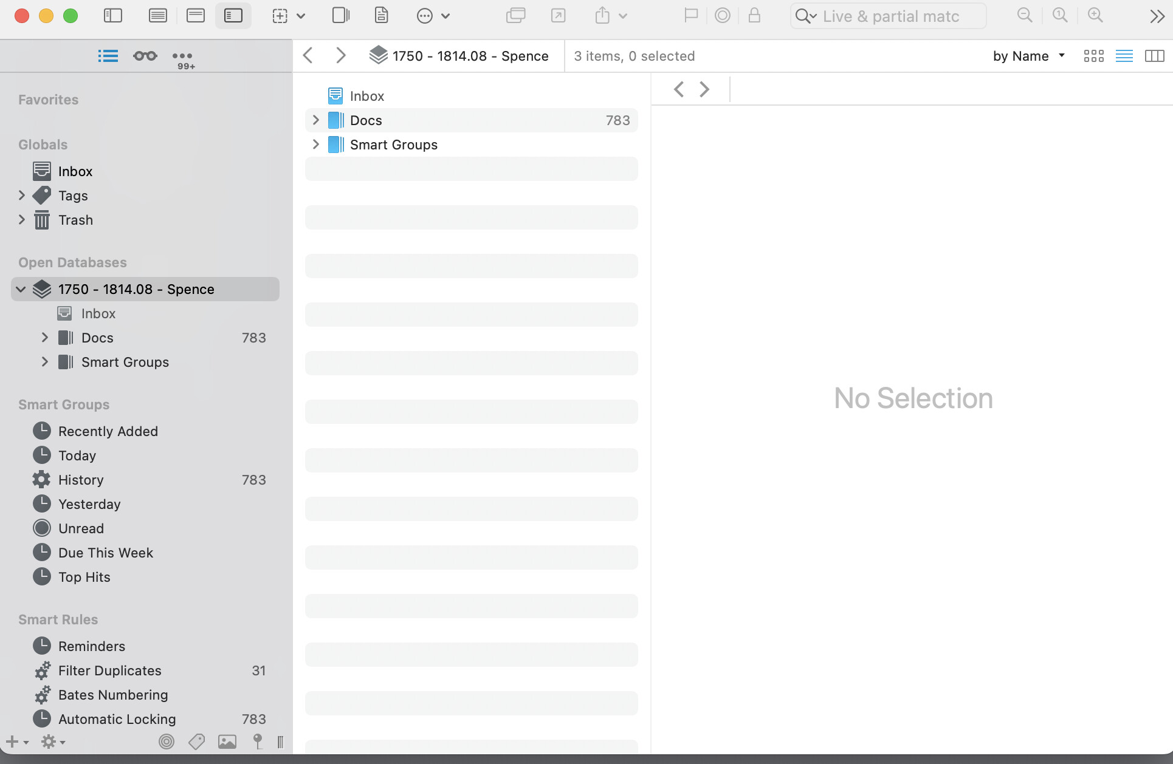Show the Navigate sidebar list icon
This screenshot has height=764, width=1173.
(x=108, y=56)
